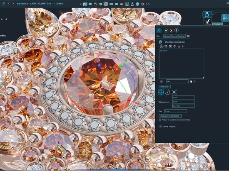Click the right arrow in the viewport corner
The width and height of the screenshot is (229, 171).
point(6,19)
